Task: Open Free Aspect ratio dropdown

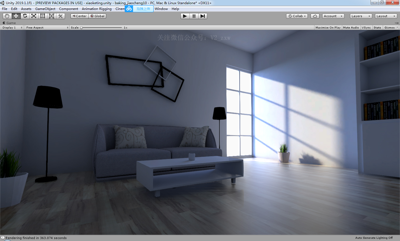Action: (x=47, y=28)
